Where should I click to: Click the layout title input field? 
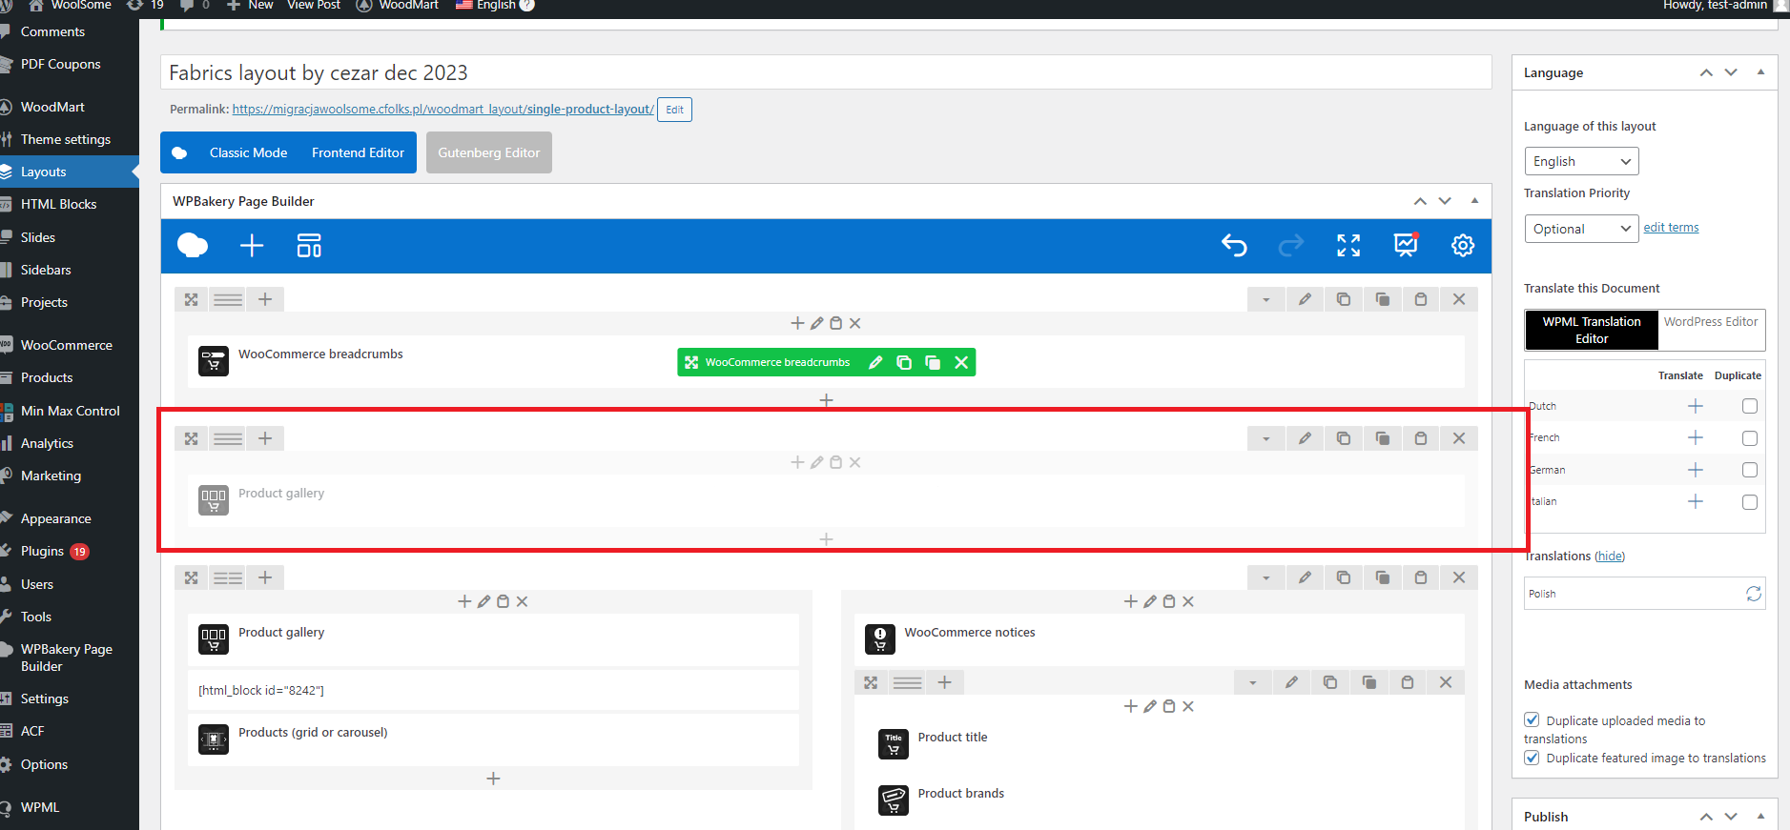click(826, 72)
